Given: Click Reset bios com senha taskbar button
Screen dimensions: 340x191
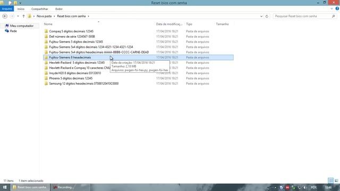Looking at the screenshot, I should pyautogui.click(x=30, y=187).
